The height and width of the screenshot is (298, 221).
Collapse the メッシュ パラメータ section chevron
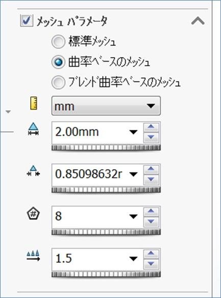(x=198, y=21)
